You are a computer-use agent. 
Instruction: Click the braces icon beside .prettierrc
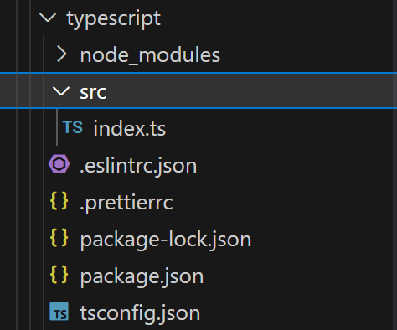click(59, 201)
